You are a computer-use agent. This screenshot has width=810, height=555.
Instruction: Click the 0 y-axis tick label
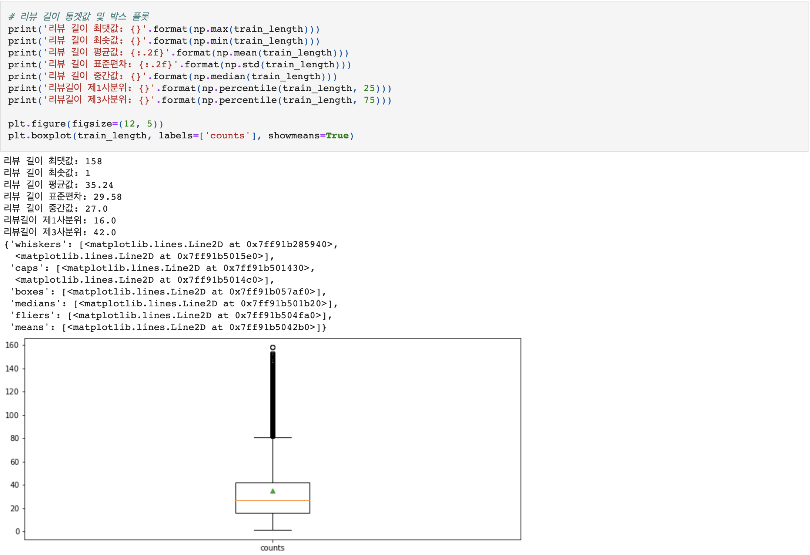point(17,532)
